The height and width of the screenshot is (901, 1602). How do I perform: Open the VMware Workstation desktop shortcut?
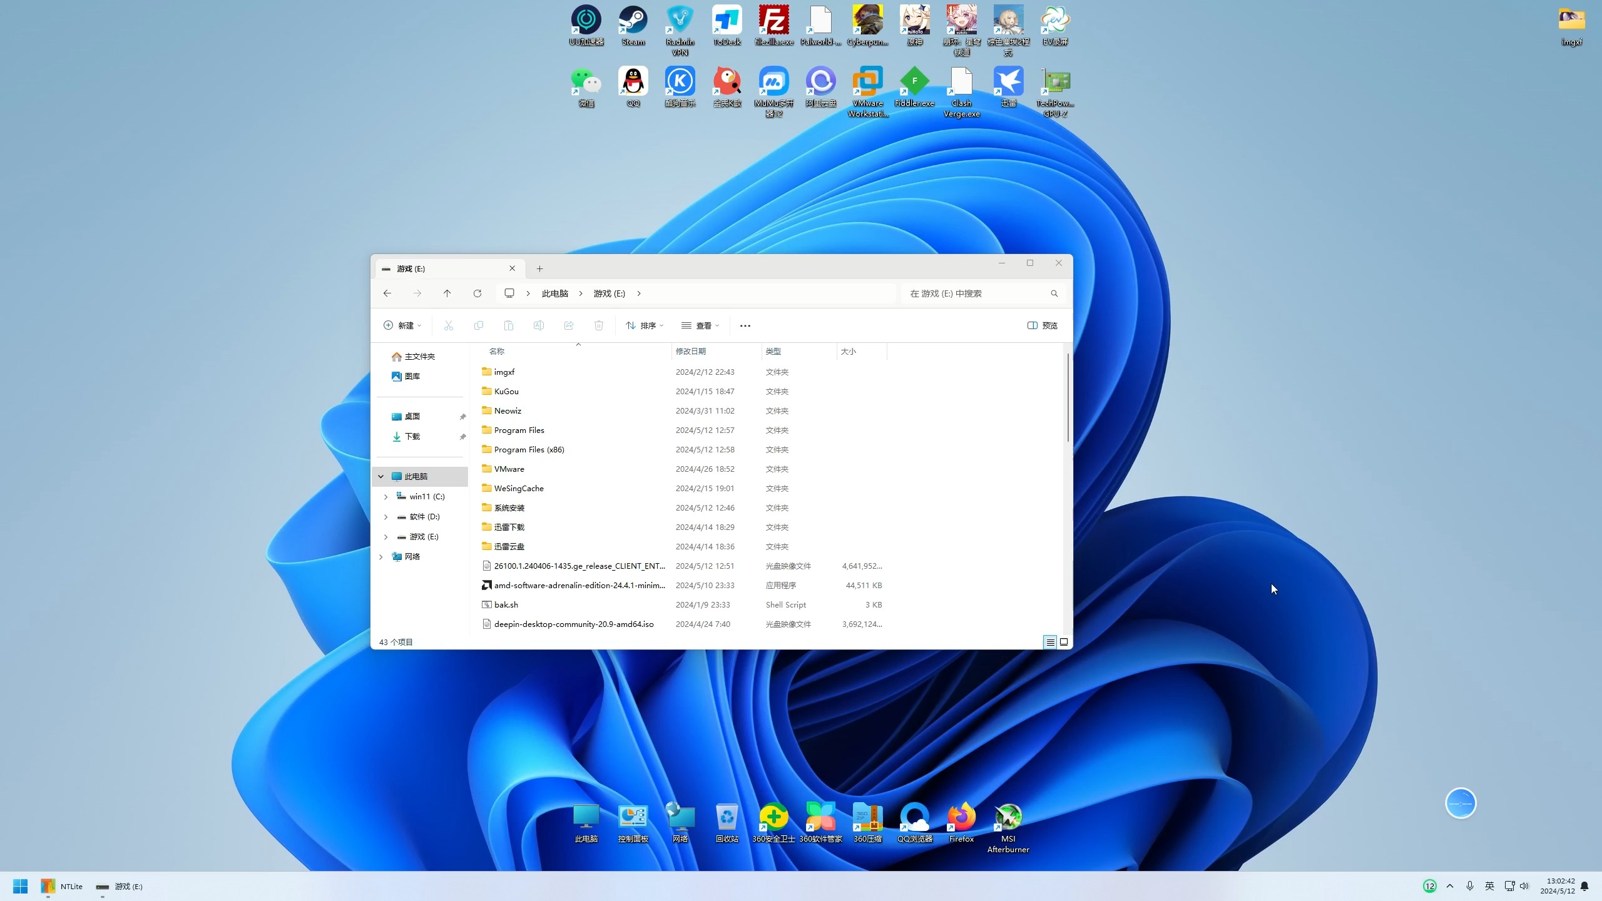(x=867, y=92)
